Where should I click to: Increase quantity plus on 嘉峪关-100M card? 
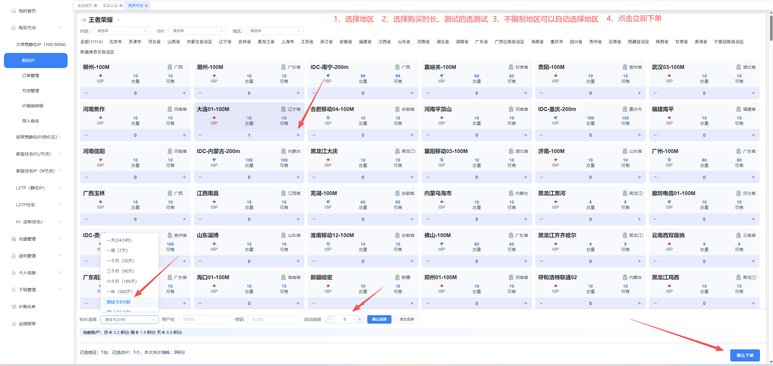tap(526, 93)
